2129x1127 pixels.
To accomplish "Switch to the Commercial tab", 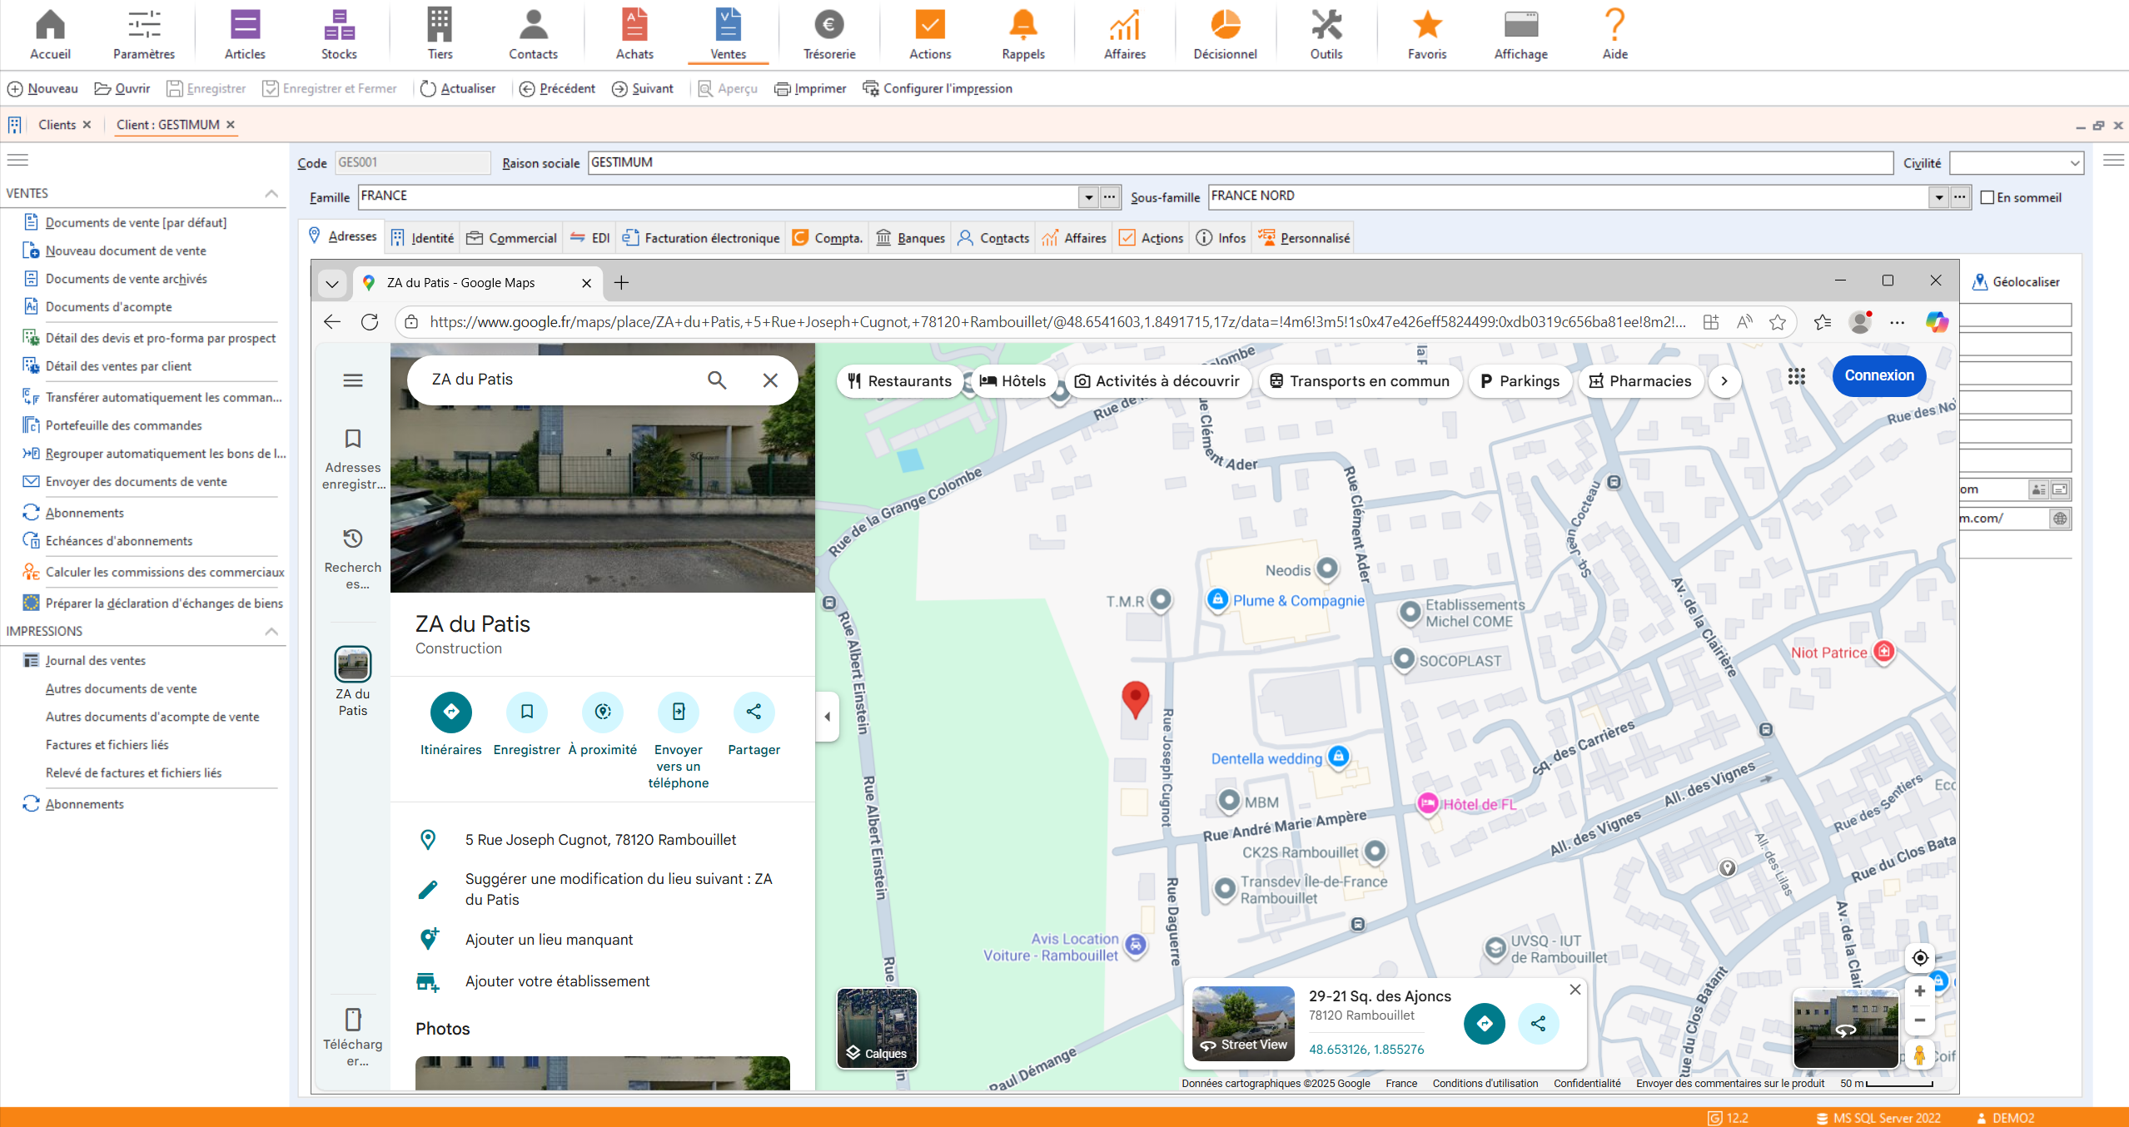I will pyautogui.click(x=512, y=238).
